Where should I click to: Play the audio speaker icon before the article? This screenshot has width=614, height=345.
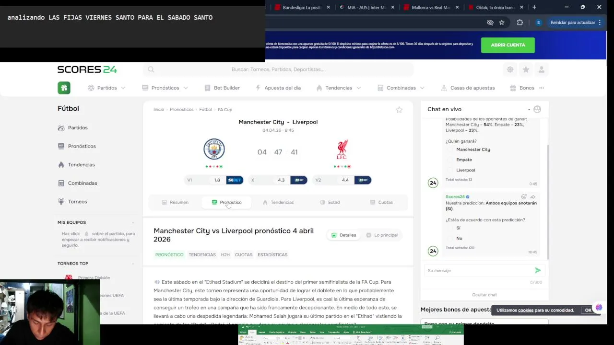157,282
